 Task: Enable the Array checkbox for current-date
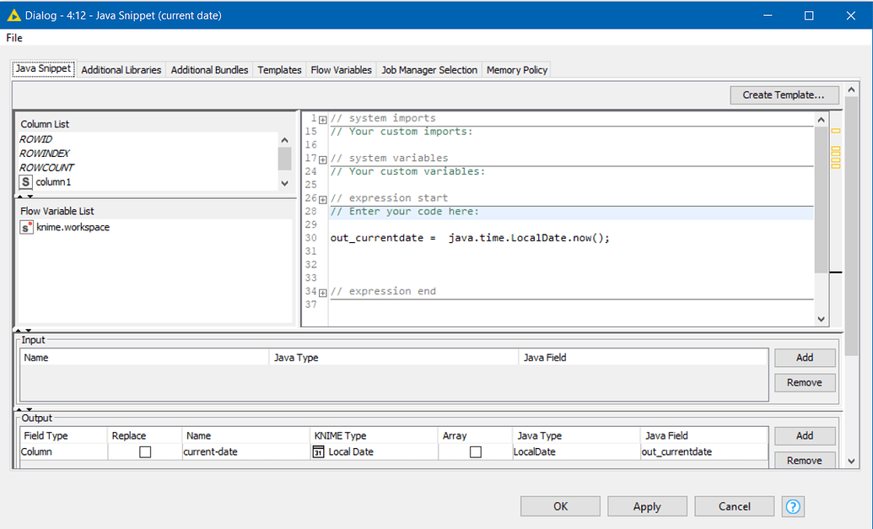click(x=475, y=451)
